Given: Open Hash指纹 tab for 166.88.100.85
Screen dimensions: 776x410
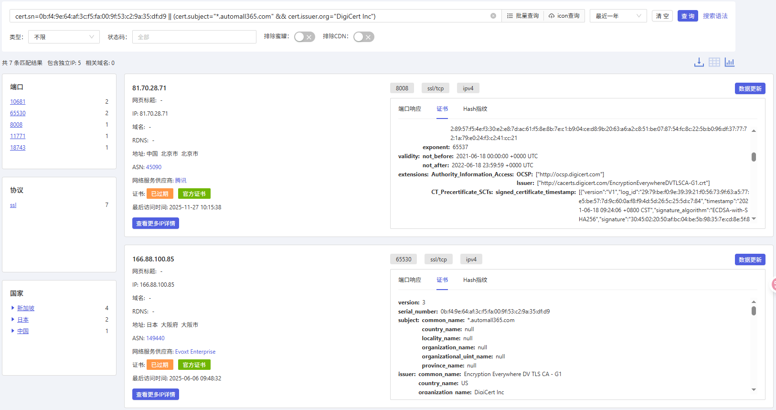Looking at the screenshot, I should coord(475,280).
